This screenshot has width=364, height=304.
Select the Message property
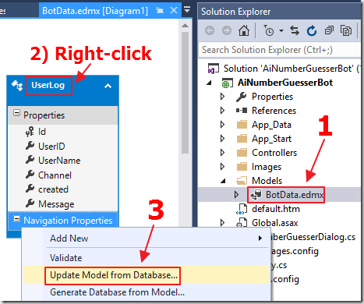point(56,204)
